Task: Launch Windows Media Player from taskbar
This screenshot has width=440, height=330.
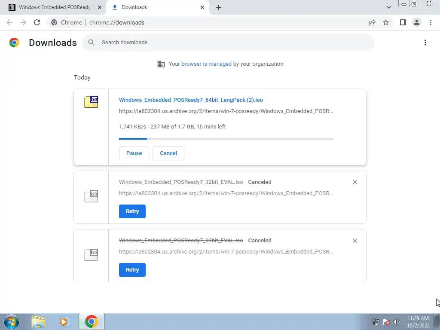Action: pyautogui.click(x=64, y=322)
